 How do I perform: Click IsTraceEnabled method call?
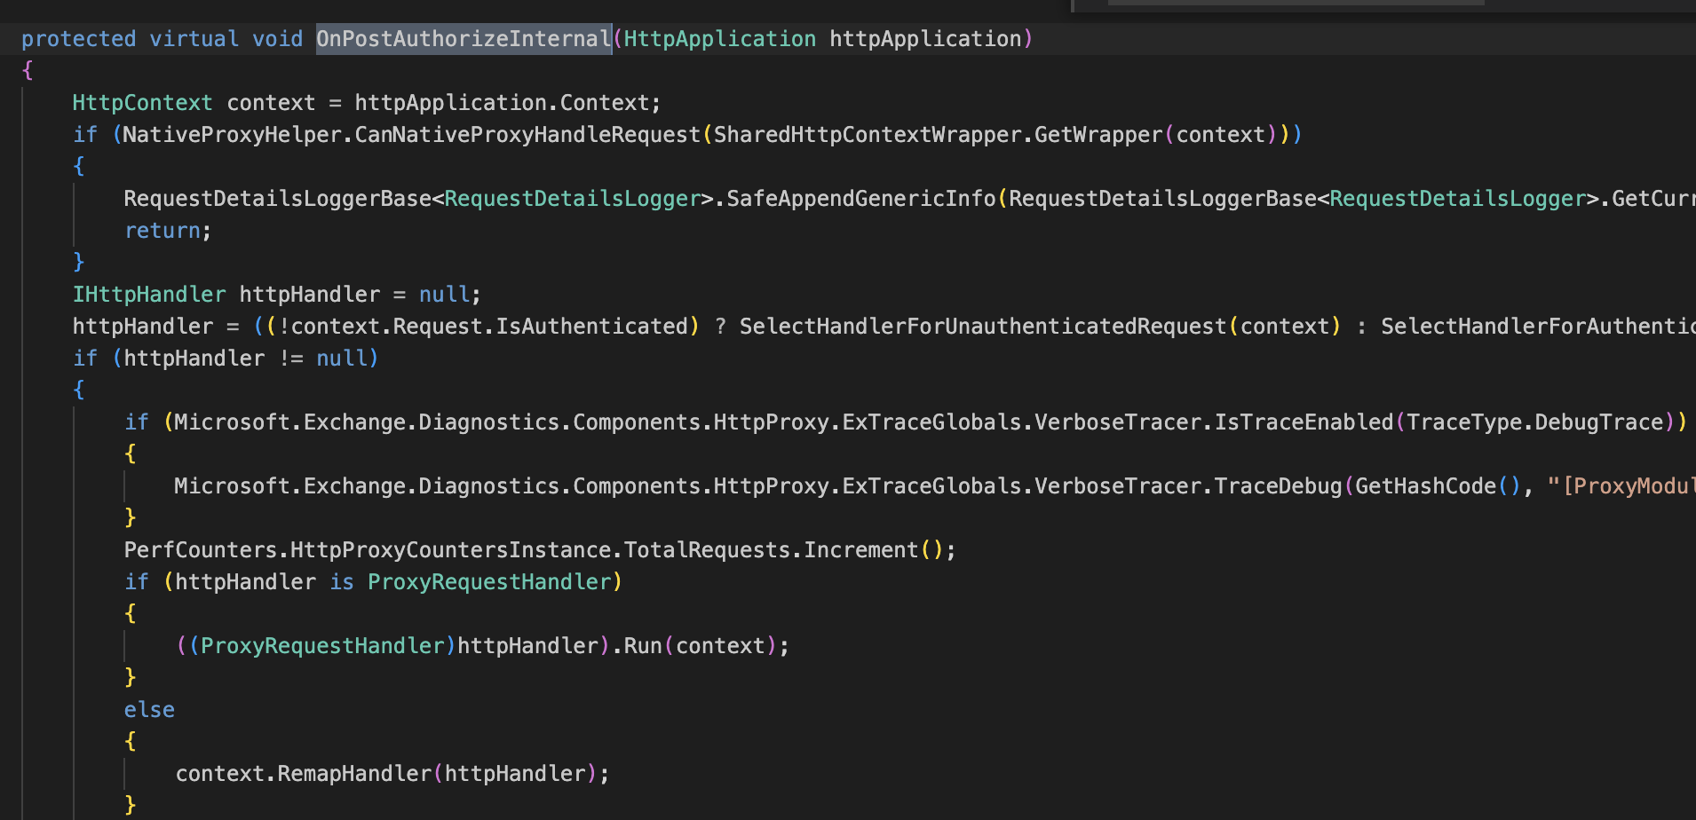1304,422
